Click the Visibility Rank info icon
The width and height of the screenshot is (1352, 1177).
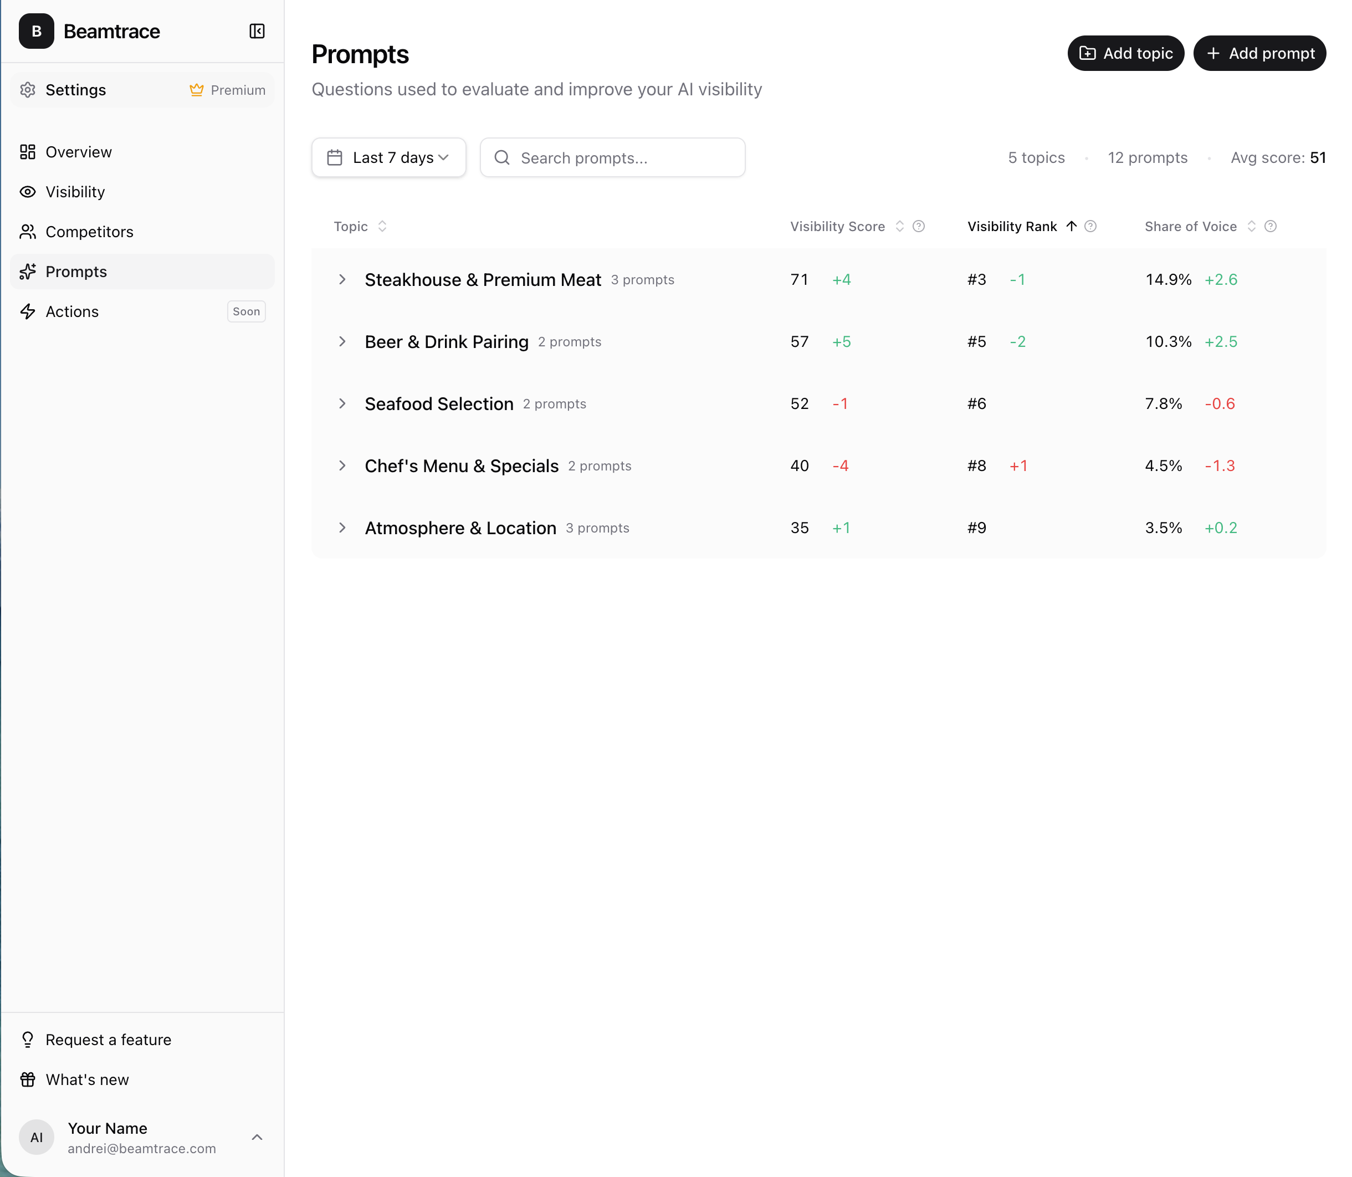(1090, 227)
